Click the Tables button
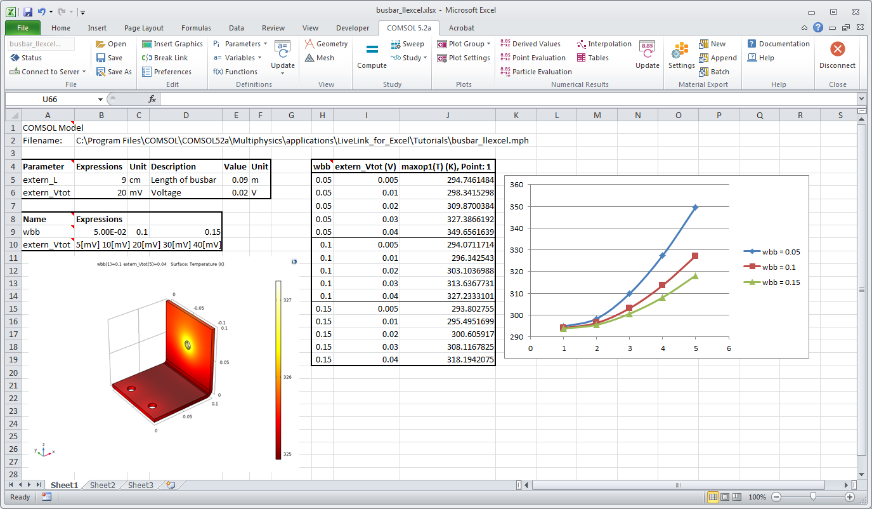Viewport: 872px width, 509px height. [592, 58]
